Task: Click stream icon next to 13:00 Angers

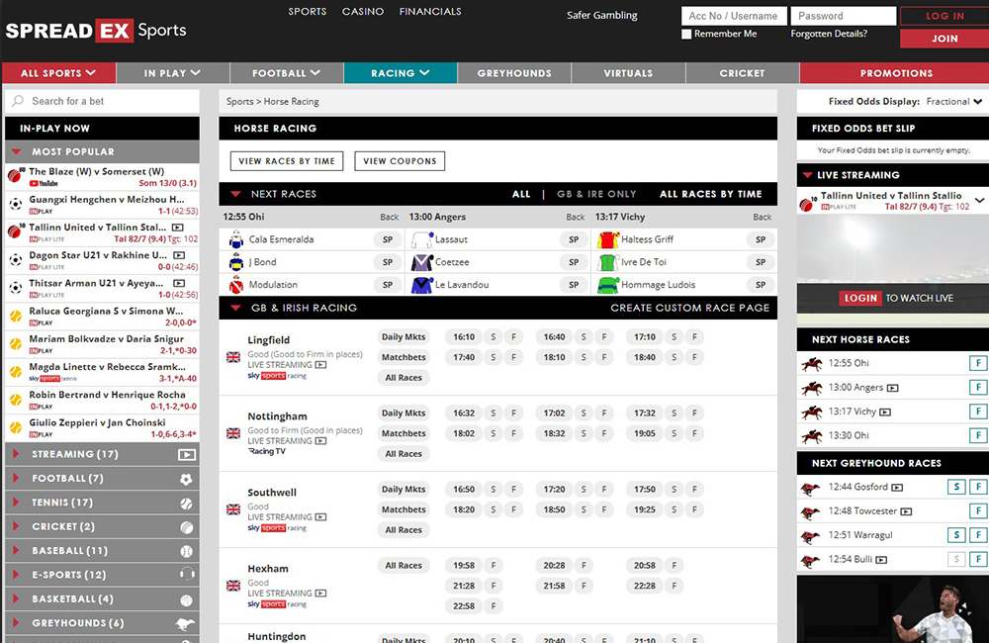Action: (892, 388)
